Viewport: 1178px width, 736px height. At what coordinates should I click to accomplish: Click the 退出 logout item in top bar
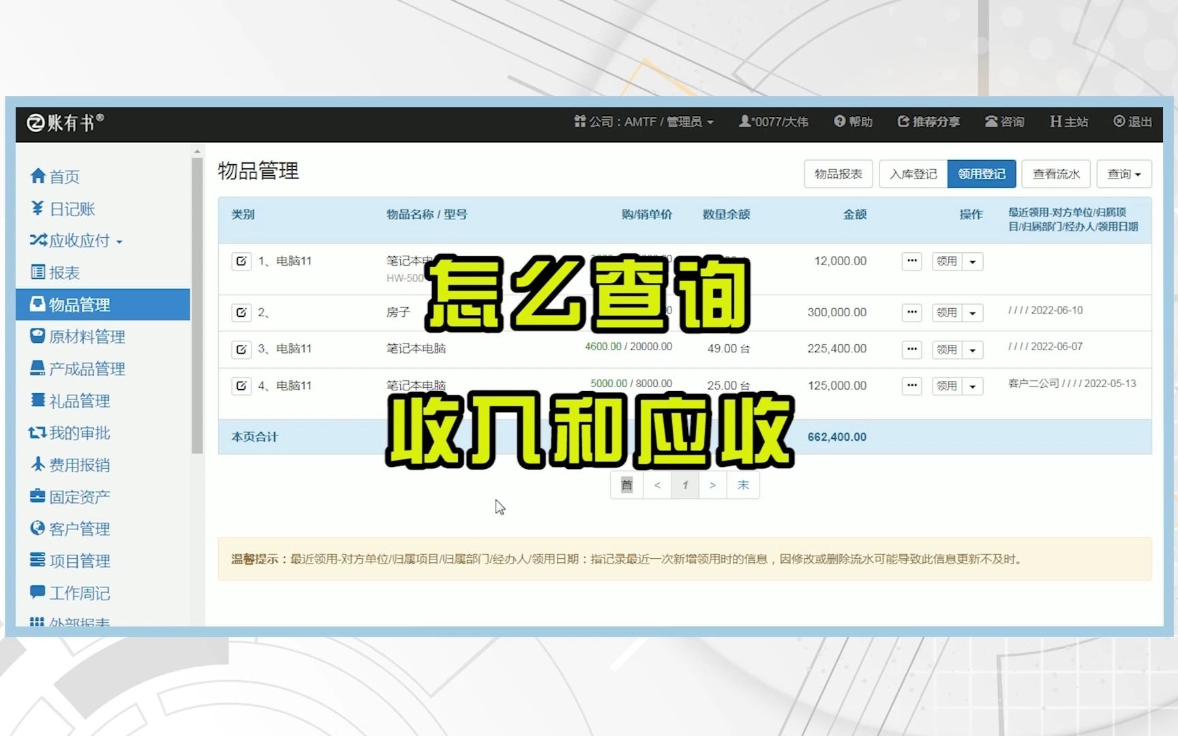point(1132,121)
